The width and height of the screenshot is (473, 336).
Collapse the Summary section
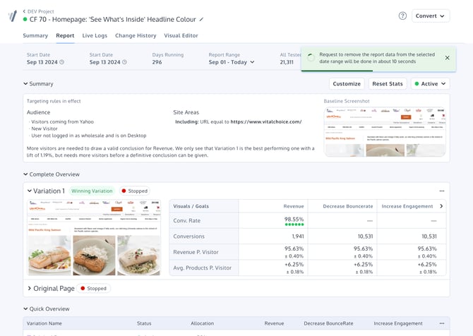pos(25,83)
